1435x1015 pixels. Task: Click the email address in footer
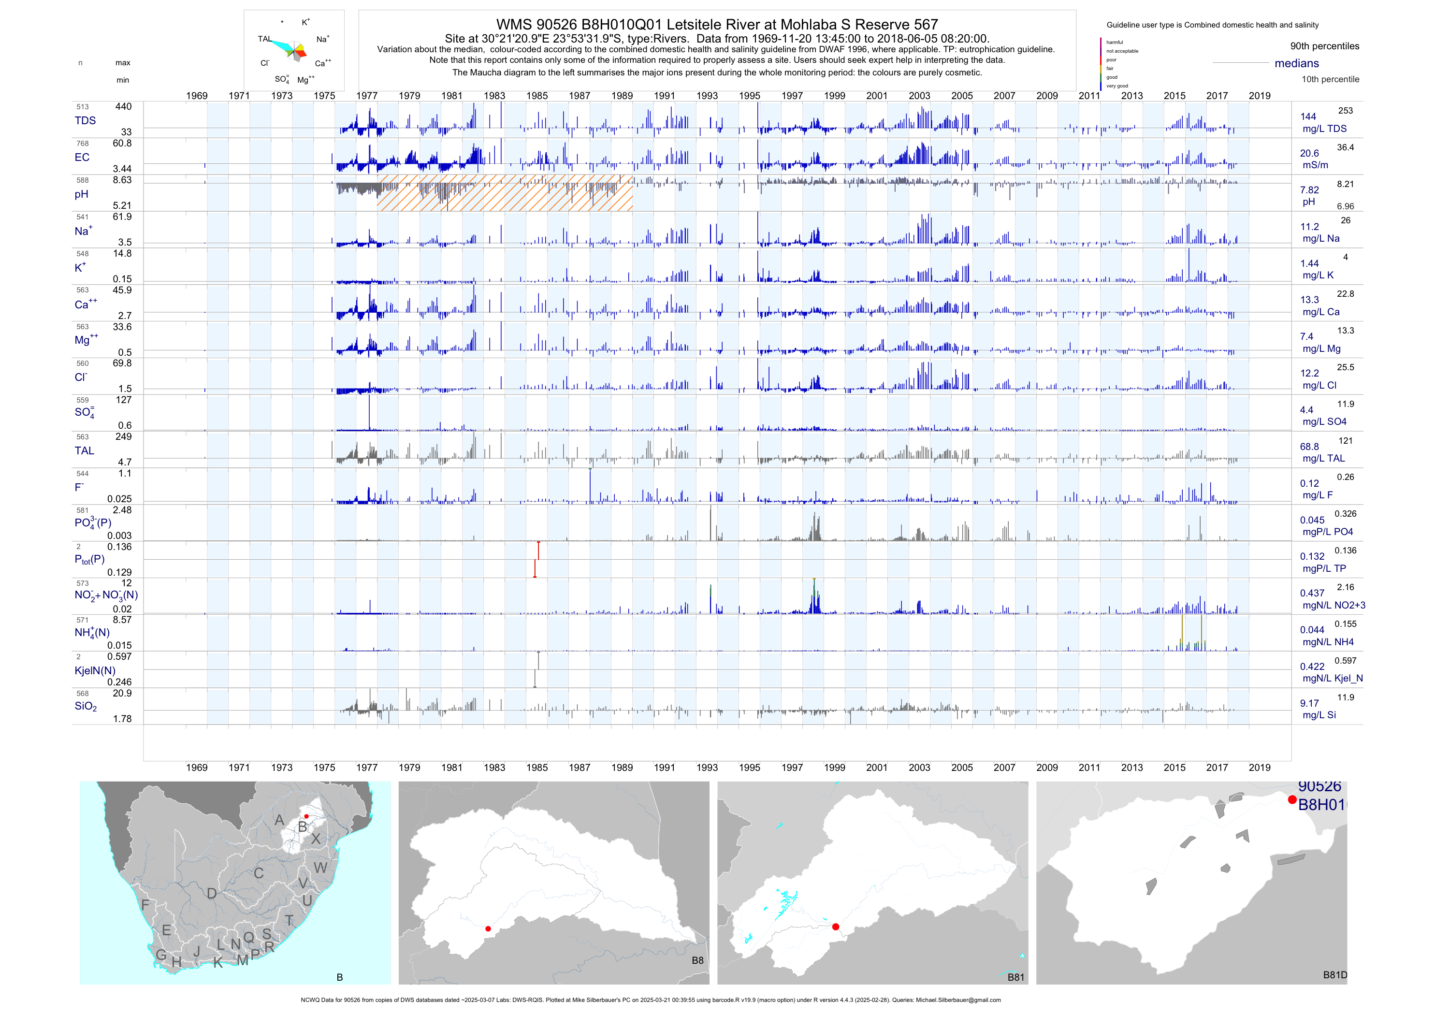[x=958, y=1000]
